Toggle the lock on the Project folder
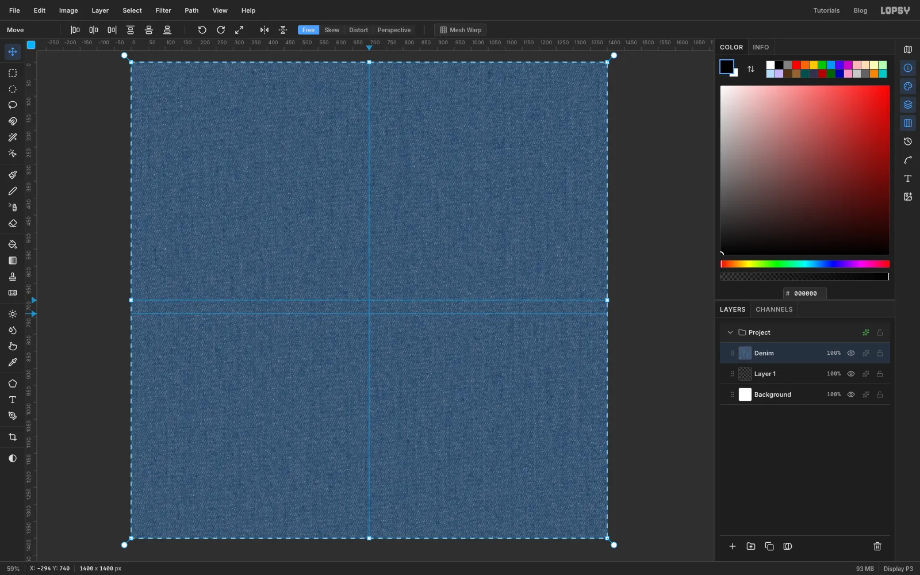This screenshot has width=920, height=575. pyautogui.click(x=880, y=332)
